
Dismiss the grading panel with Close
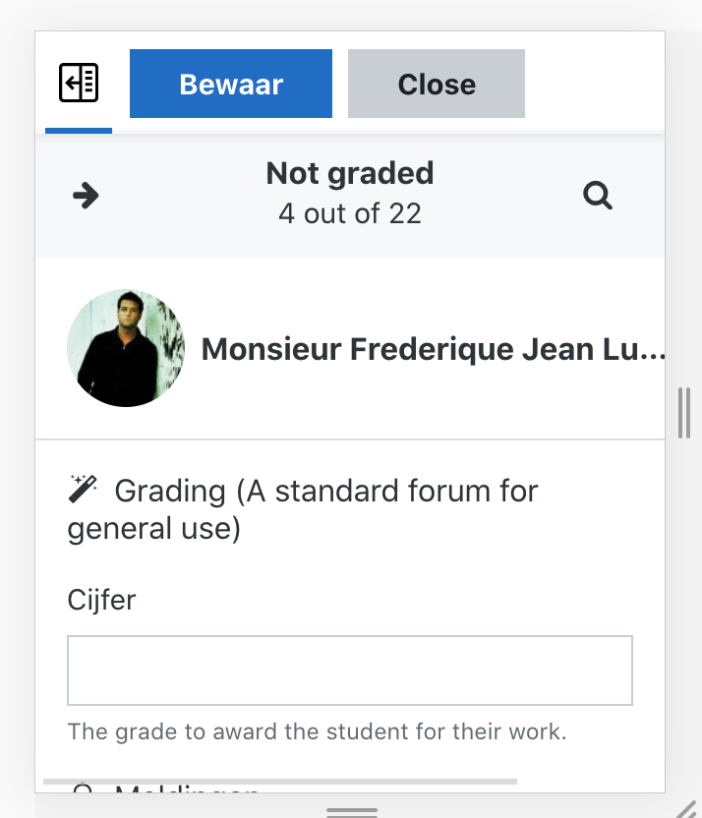click(437, 84)
